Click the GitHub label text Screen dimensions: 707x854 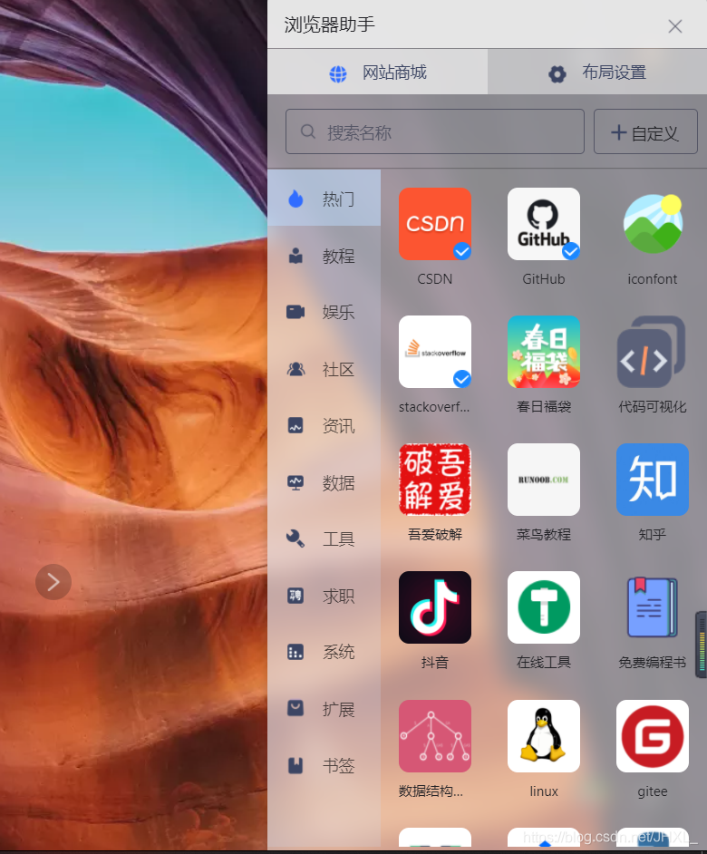pyautogui.click(x=544, y=279)
